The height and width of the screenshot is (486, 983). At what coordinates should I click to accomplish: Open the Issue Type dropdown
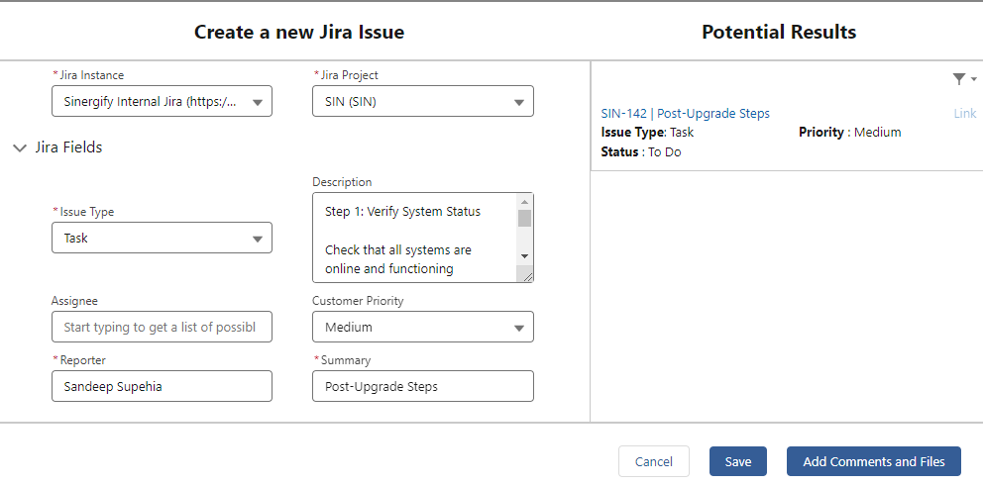[x=162, y=238]
